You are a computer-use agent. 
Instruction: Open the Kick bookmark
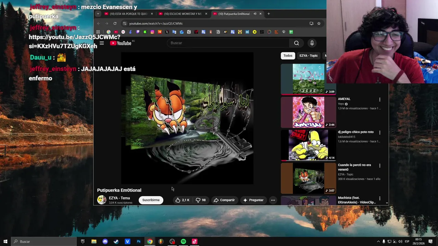(x=145, y=32)
